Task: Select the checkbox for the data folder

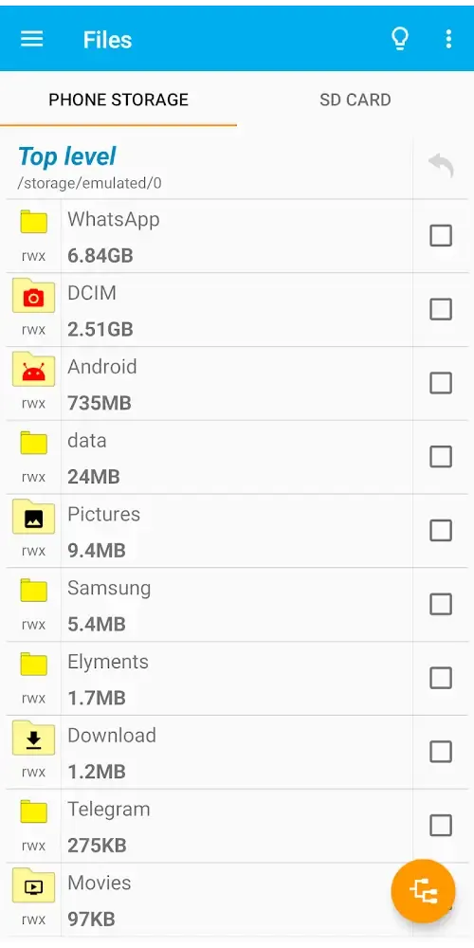Action: (x=441, y=457)
